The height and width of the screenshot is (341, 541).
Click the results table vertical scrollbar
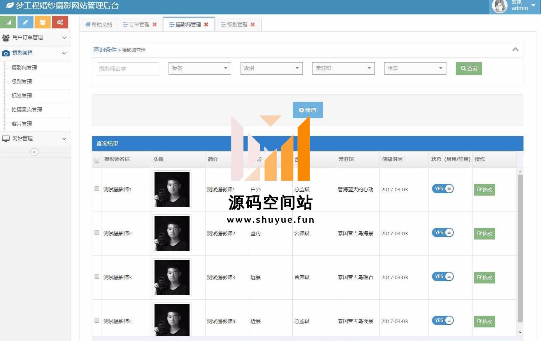(x=520, y=249)
